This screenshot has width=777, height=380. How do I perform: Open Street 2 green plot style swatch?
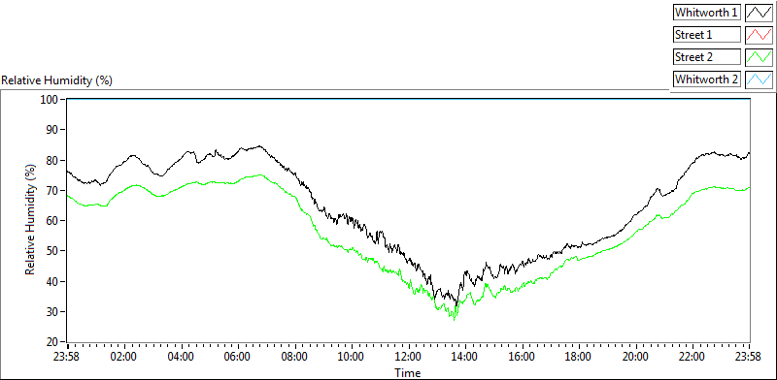(x=760, y=57)
